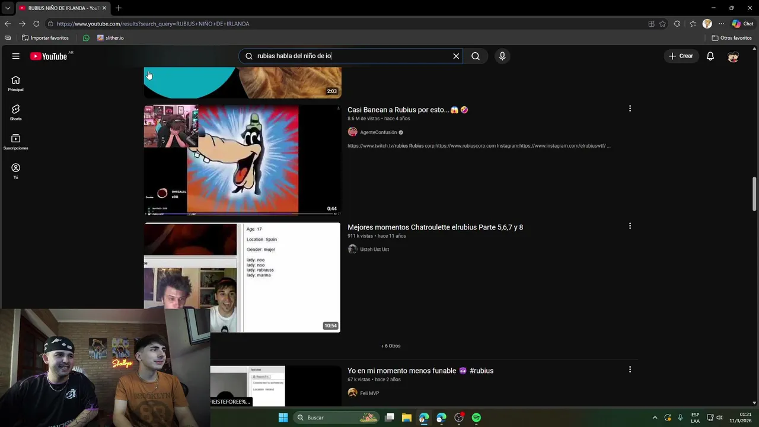
Task: Play the Chatroulette thumbnail video 10:54
Action: pyautogui.click(x=242, y=277)
